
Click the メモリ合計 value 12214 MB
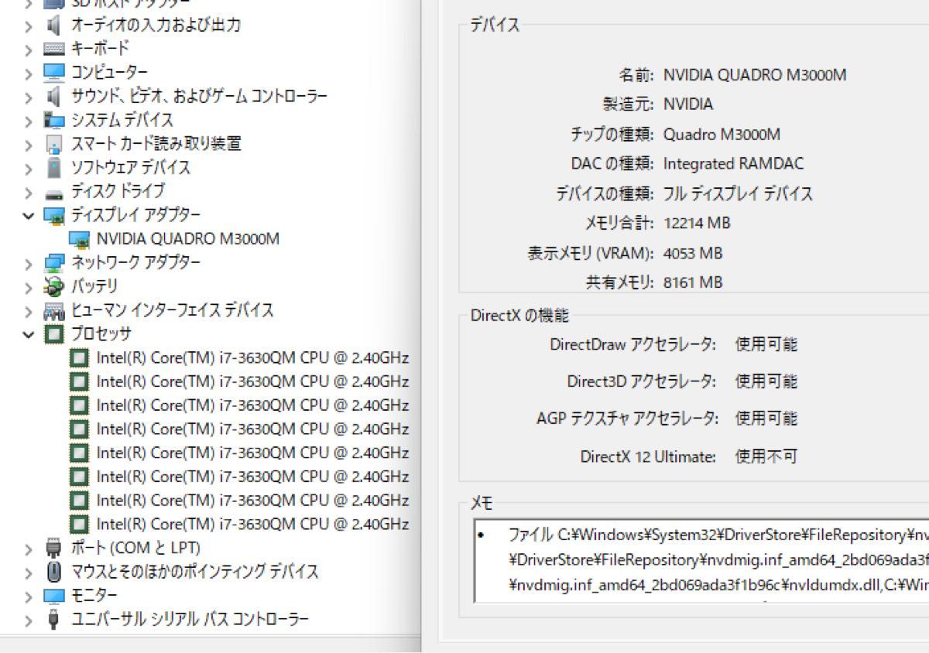tap(697, 224)
